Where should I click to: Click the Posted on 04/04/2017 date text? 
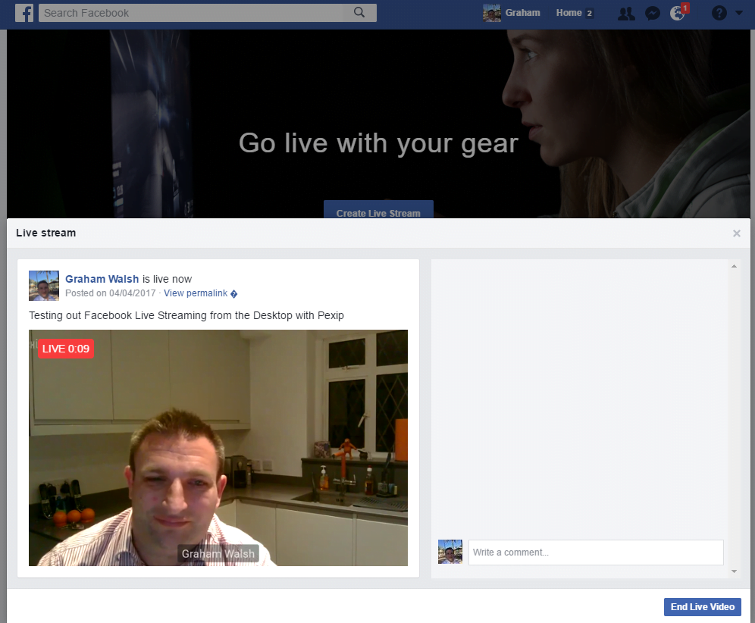point(111,293)
